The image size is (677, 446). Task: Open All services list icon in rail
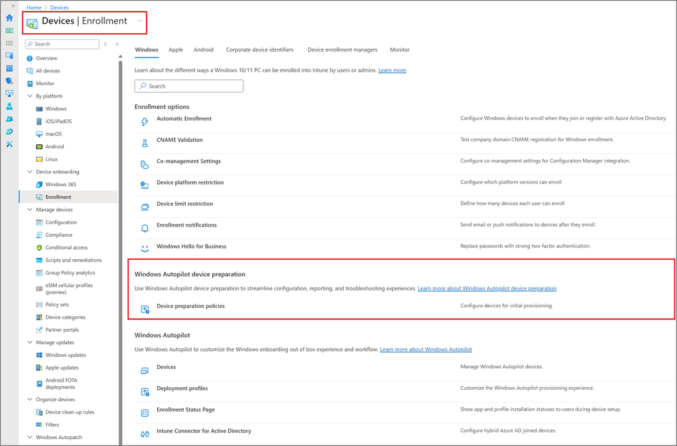tap(9, 43)
